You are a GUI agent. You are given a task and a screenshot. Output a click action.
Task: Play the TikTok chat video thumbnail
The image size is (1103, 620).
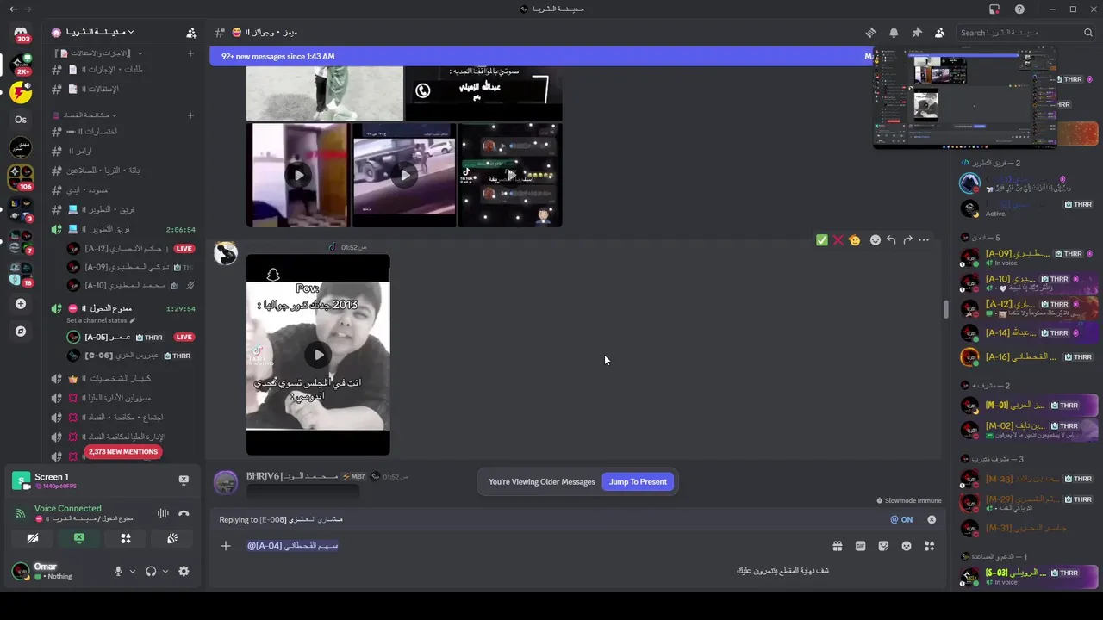(x=510, y=175)
